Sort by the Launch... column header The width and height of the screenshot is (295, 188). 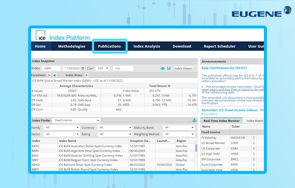pyautogui.click(x=165, y=141)
